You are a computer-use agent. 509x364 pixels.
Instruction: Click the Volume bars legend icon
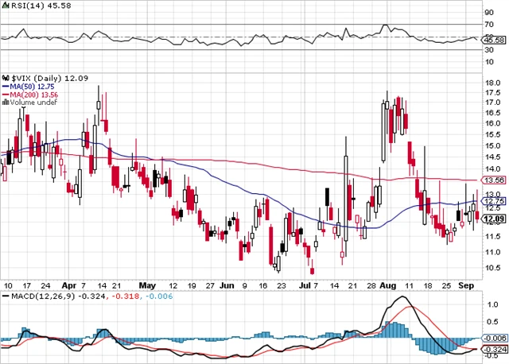coord(6,103)
